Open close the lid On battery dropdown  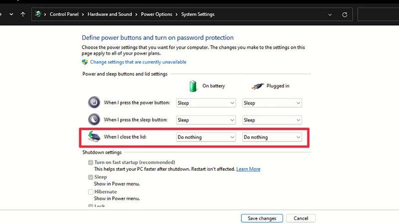[x=206, y=137]
